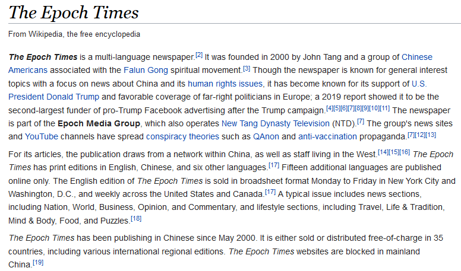Viewport: 461px width, 271px height.
Task: Open citation [9] reference
Action: point(365,109)
